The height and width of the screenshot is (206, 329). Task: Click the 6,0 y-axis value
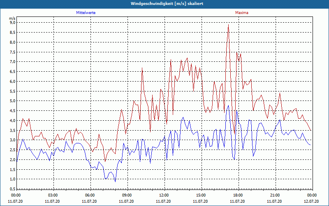13,81
